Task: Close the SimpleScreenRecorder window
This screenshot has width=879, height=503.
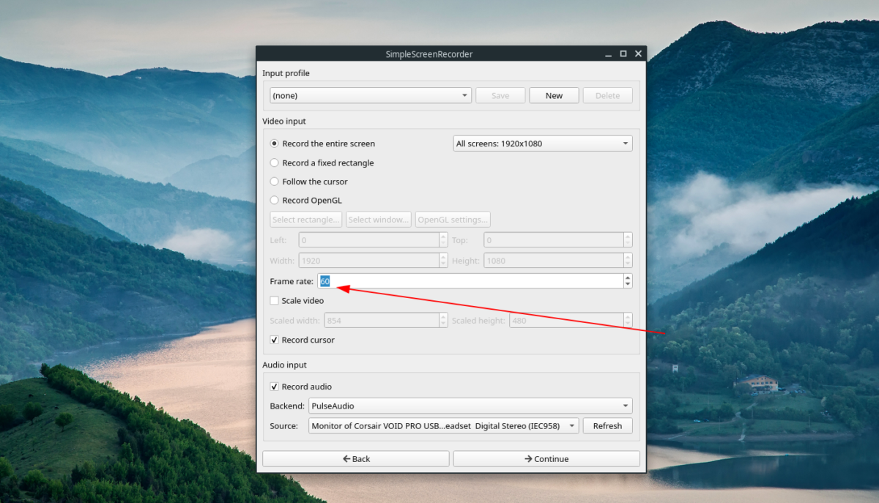Action: click(x=638, y=53)
